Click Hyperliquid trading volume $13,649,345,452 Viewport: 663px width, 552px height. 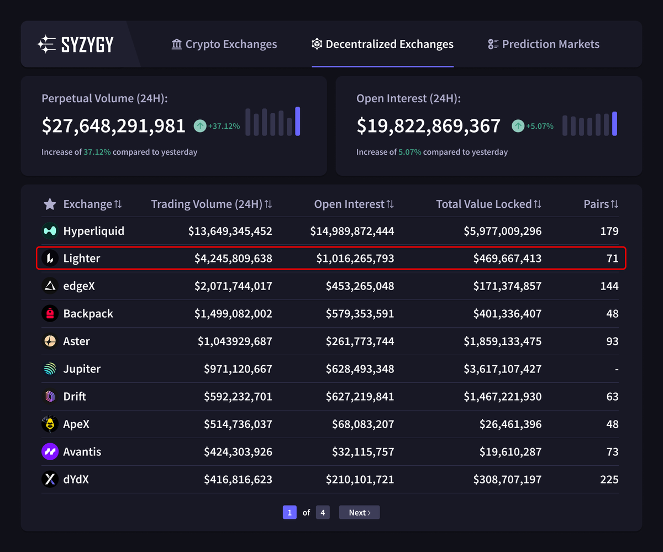tap(230, 231)
